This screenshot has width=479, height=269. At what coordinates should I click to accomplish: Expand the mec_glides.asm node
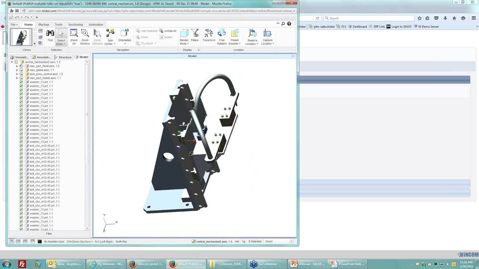pos(17,70)
